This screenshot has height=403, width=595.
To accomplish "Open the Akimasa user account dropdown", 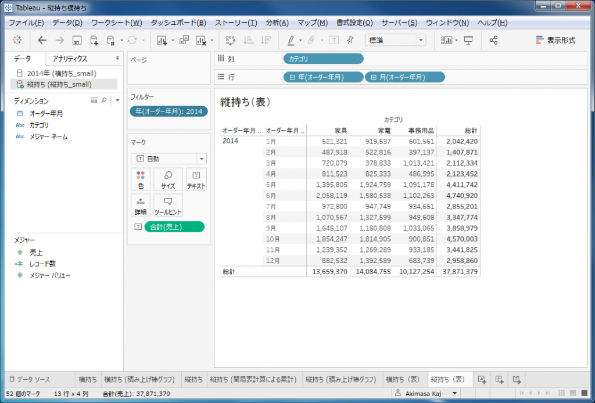I will 425,394.
